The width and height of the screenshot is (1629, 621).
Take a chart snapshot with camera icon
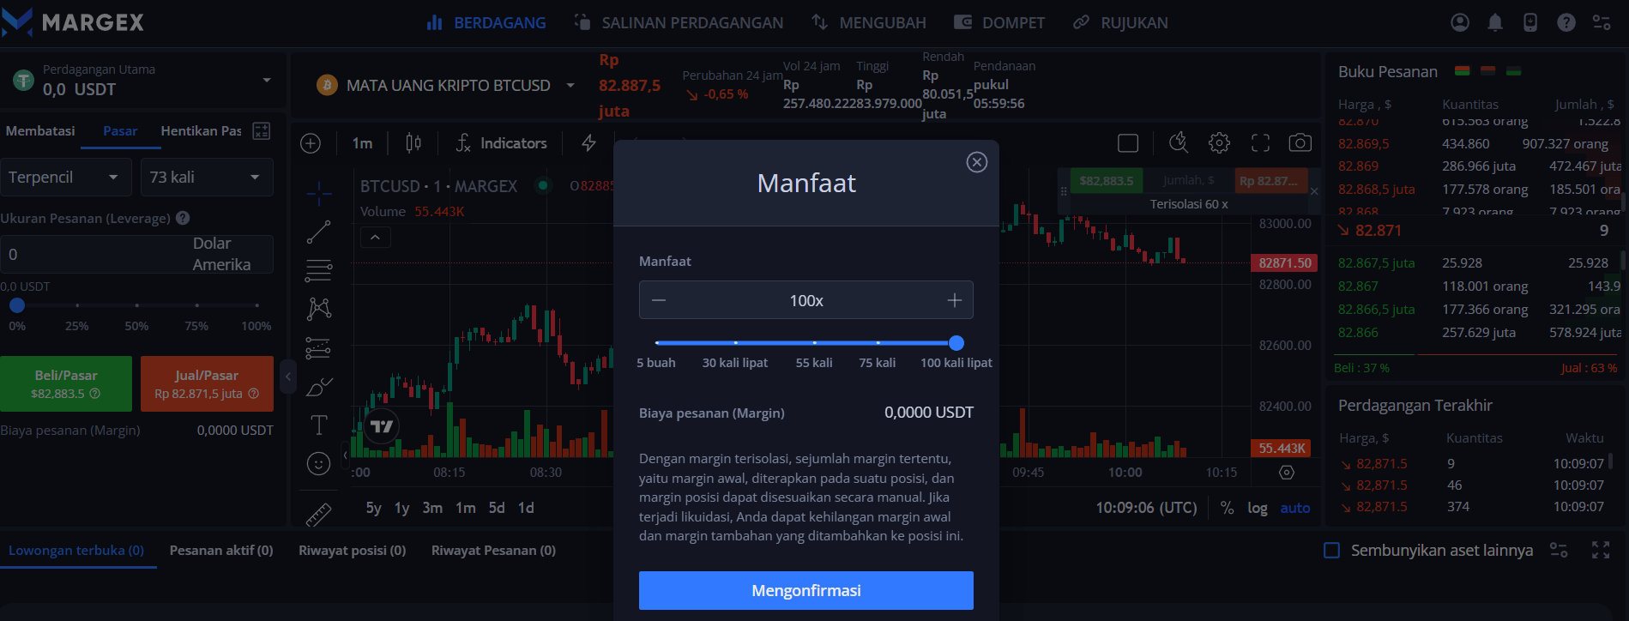[x=1300, y=143]
